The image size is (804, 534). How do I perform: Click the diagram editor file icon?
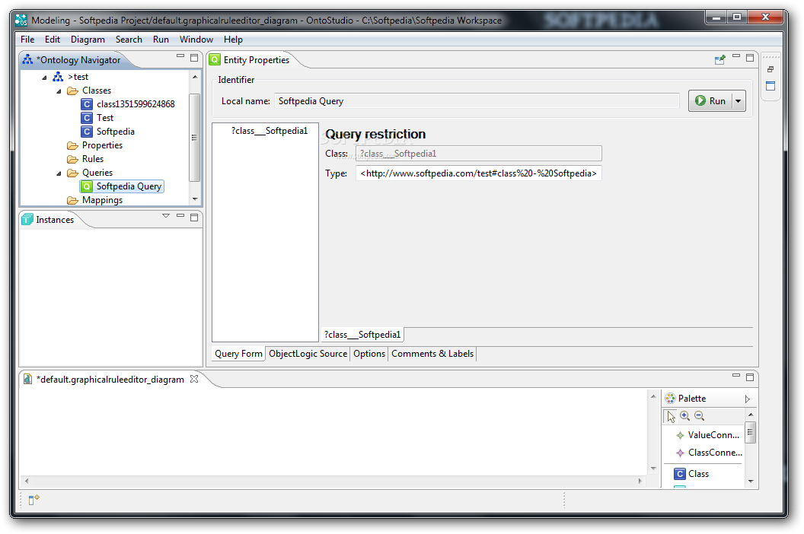tap(27, 380)
